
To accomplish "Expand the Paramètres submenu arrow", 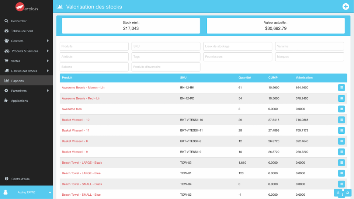I will (x=48, y=91).
